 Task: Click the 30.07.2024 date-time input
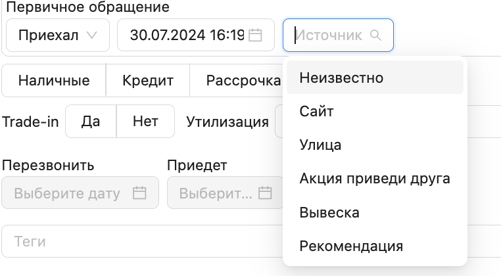tap(187, 35)
